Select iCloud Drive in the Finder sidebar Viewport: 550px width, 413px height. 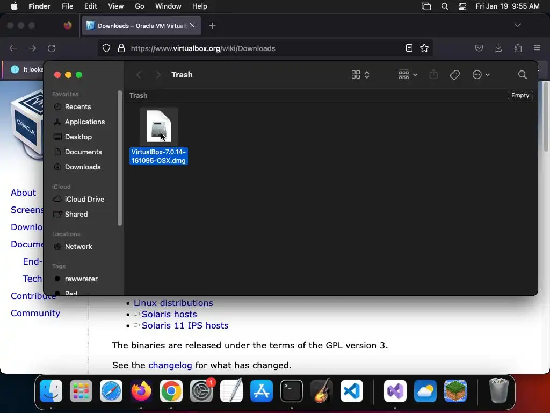click(x=83, y=199)
